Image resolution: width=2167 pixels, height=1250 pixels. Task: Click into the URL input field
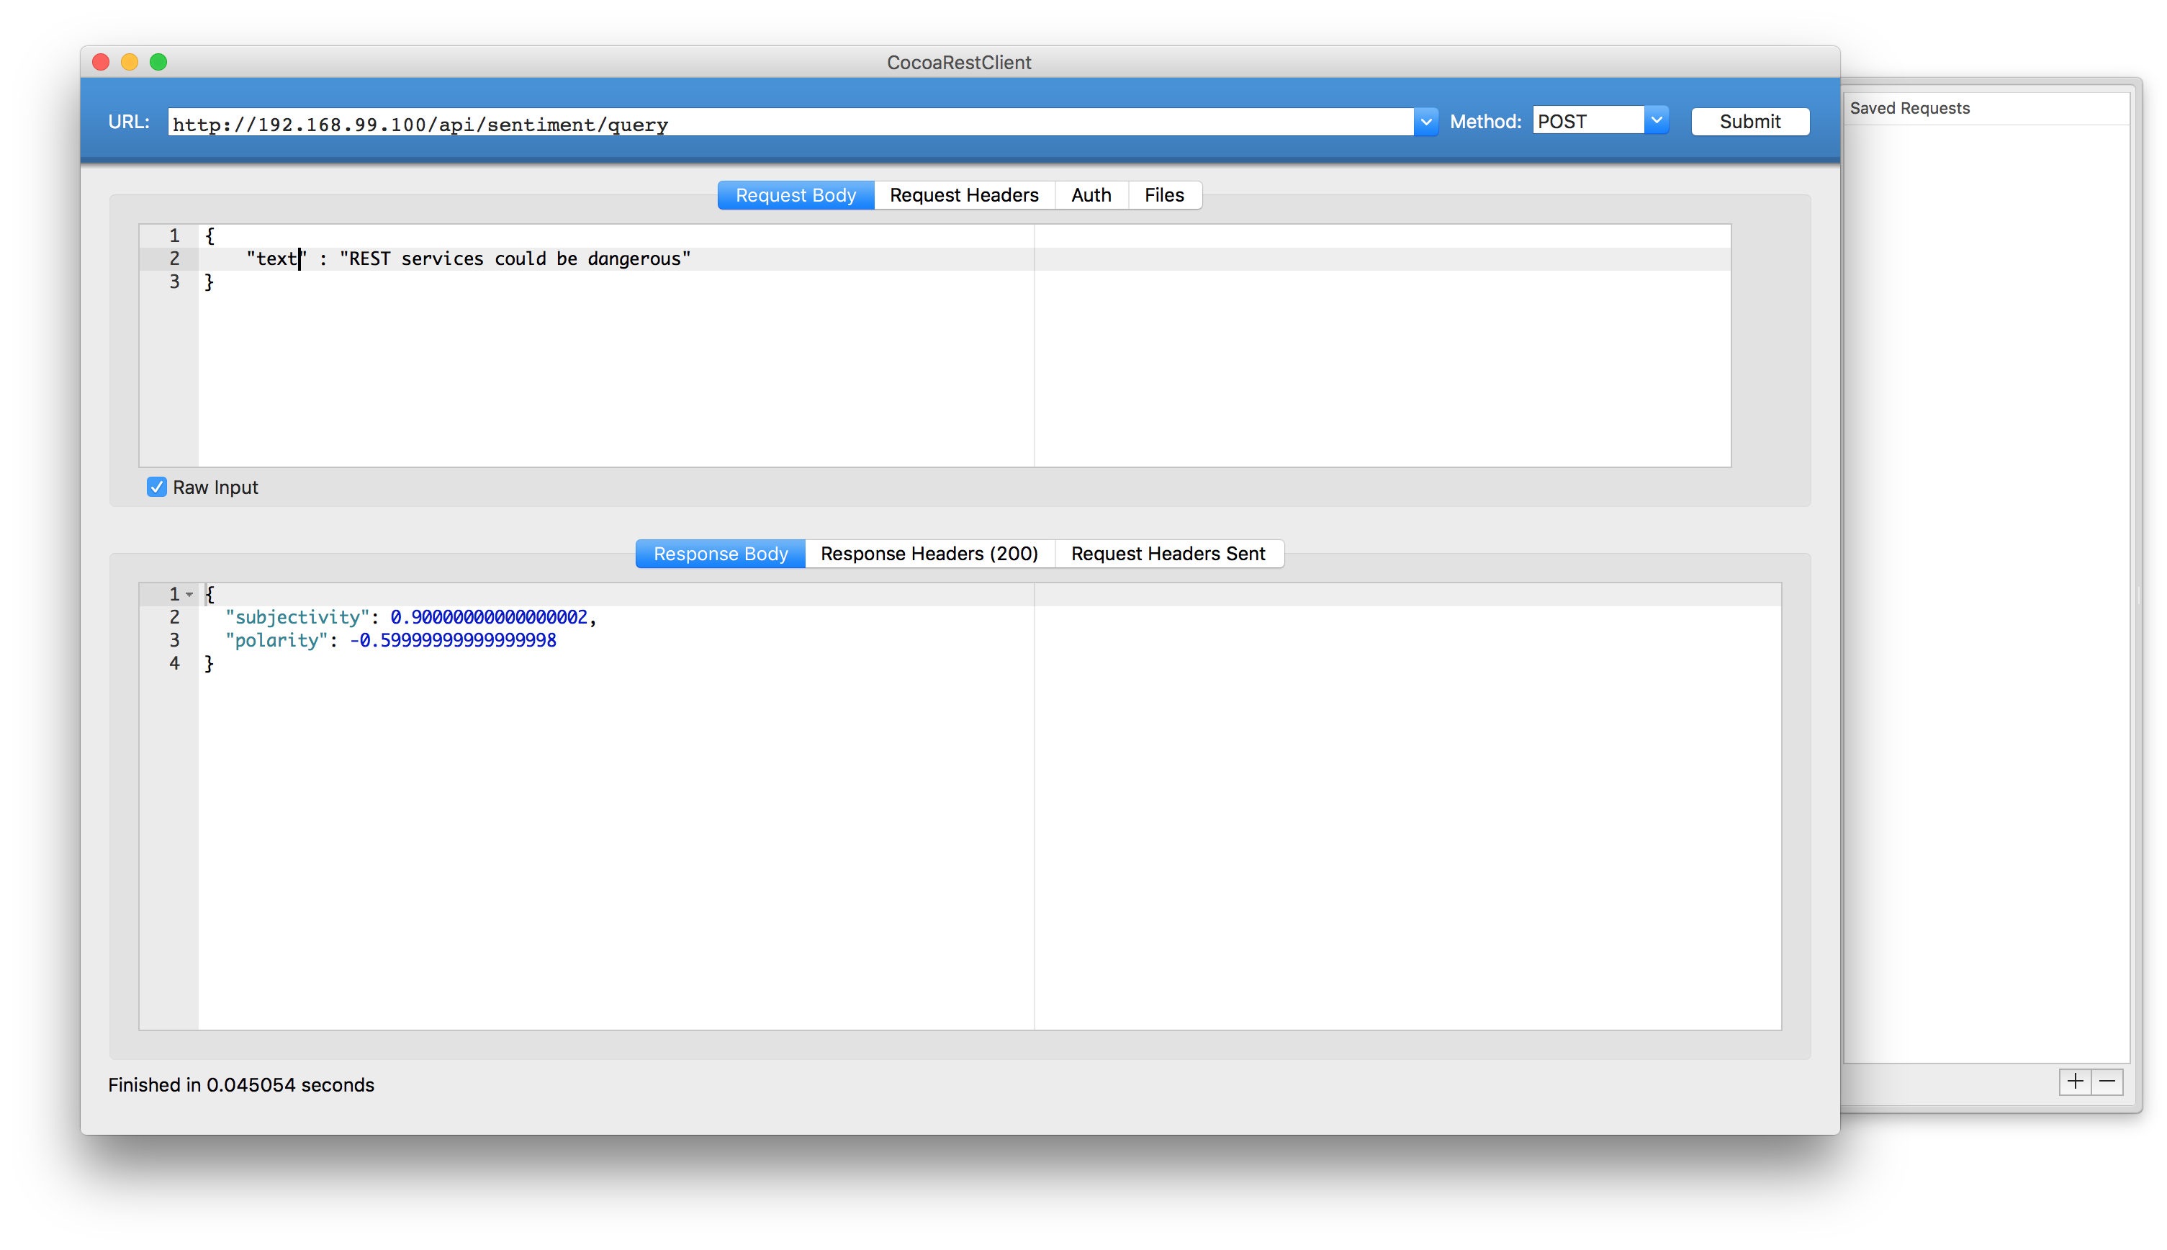(790, 122)
